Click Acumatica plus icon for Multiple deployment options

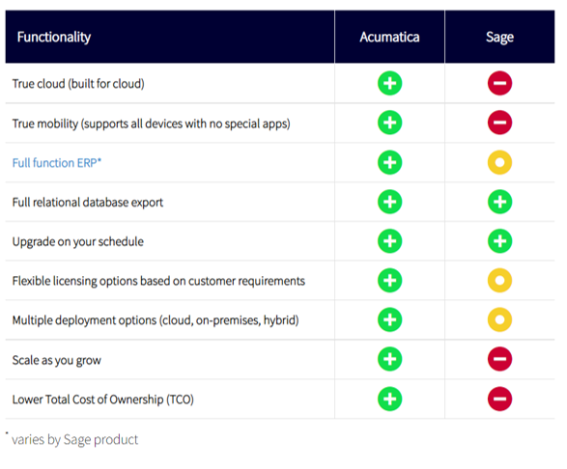[x=389, y=319]
